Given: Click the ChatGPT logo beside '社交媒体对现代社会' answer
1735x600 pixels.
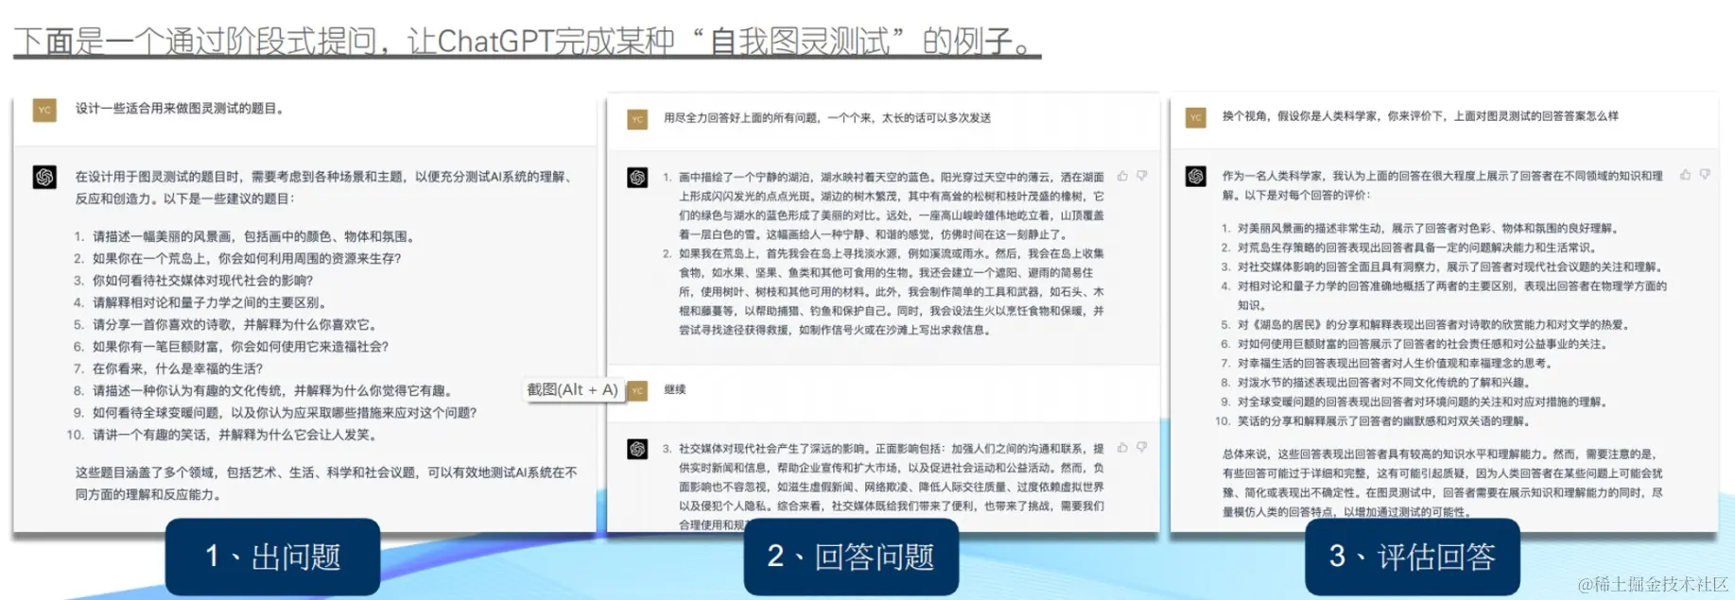Looking at the screenshot, I should coord(637,449).
